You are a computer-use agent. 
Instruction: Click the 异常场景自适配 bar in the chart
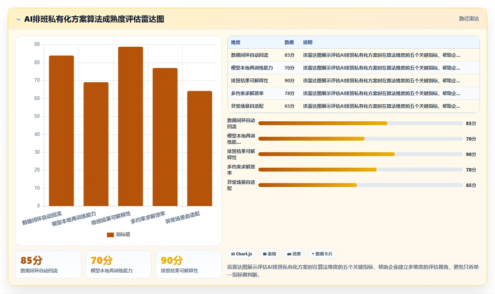pyautogui.click(x=200, y=148)
